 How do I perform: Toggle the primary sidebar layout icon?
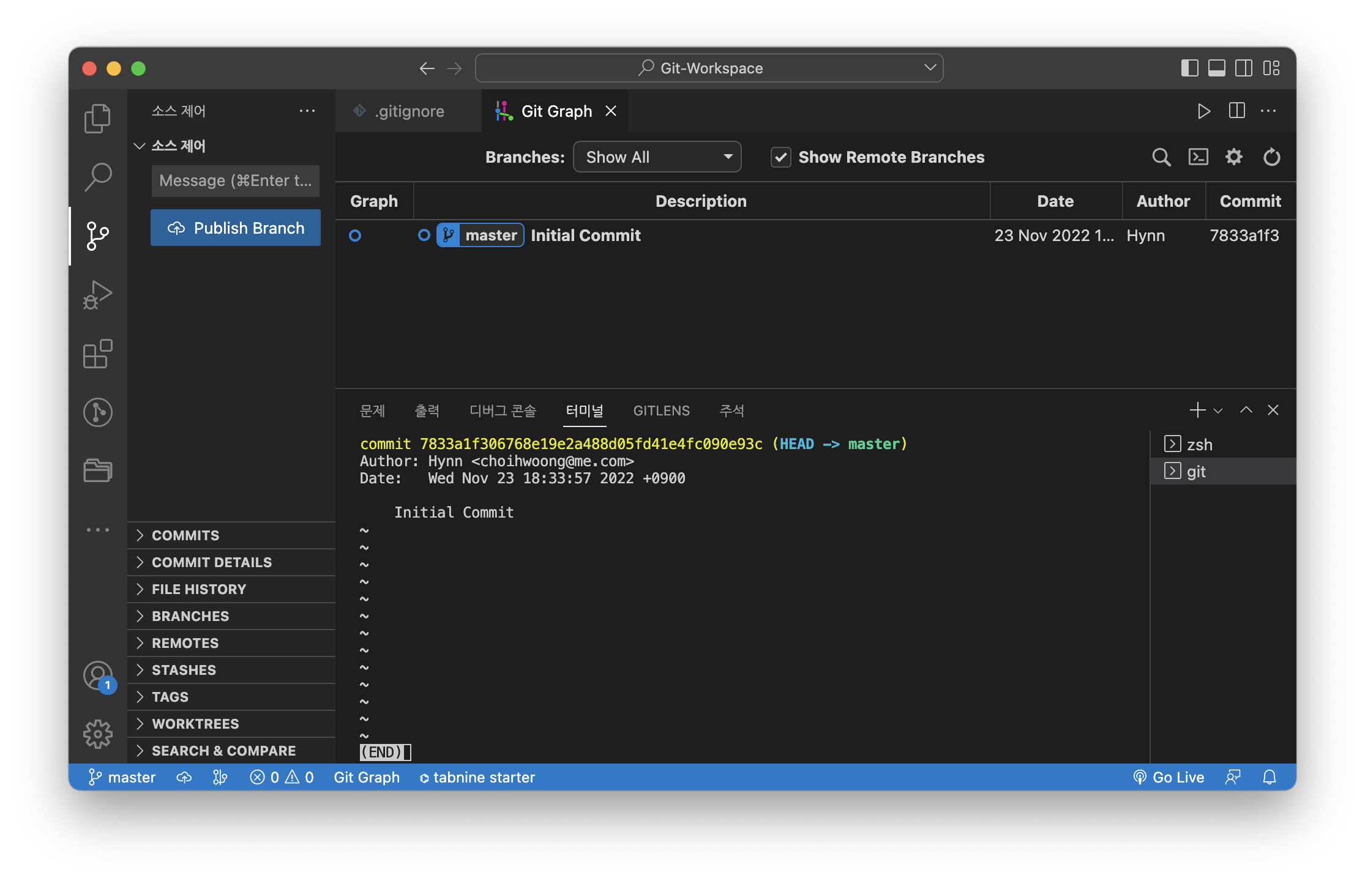pyautogui.click(x=1189, y=68)
